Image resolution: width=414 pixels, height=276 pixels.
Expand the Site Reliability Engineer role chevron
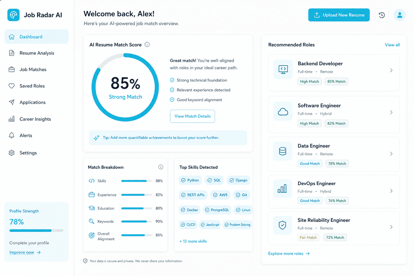(x=391, y=227)
